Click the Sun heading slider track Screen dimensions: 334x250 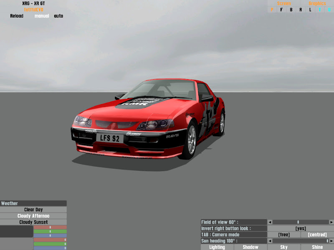tap(301, 241)
